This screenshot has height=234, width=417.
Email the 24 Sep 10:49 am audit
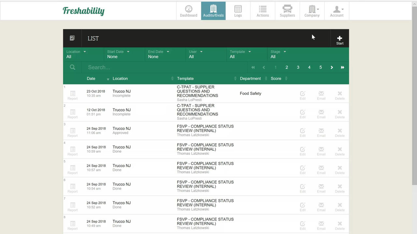point(321,225)
